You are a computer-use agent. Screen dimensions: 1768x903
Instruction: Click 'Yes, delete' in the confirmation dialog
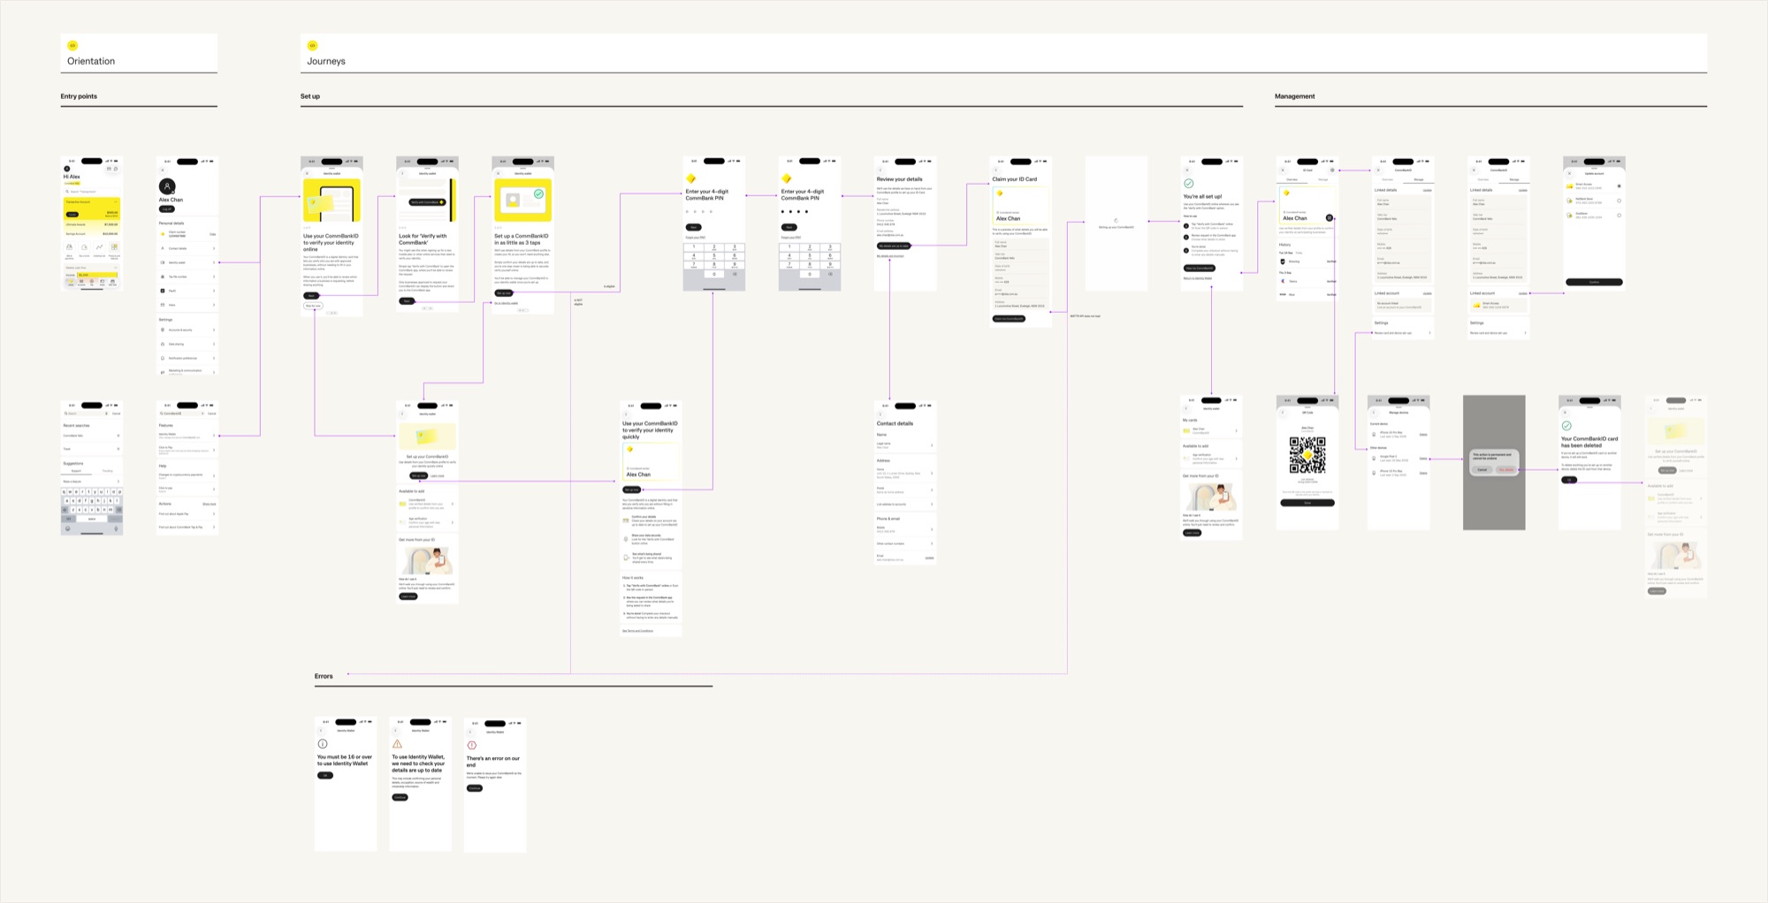(1505, 469)
